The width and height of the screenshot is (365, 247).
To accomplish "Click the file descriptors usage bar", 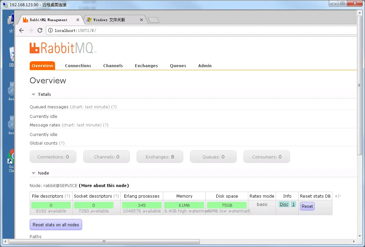I will click(51, 205).
